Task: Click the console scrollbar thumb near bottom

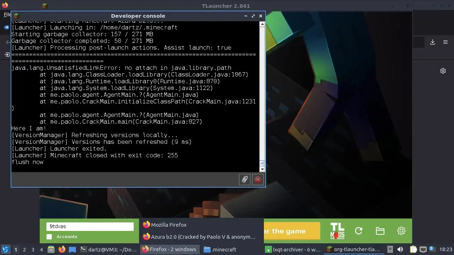Action: click(x=262, y=164)
